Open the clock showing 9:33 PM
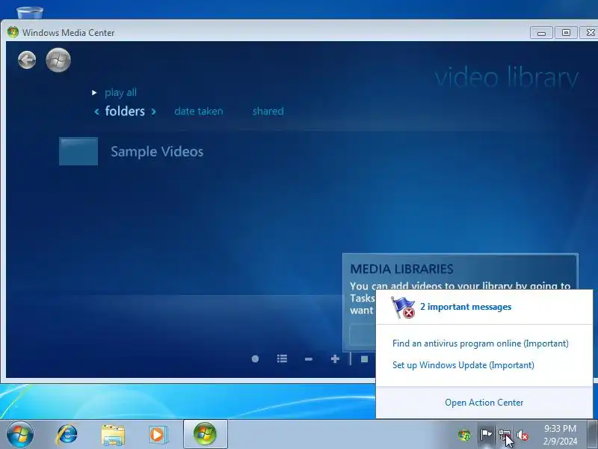Image resolution: width=598 pixels, height=449 pixels. (560, 435)
